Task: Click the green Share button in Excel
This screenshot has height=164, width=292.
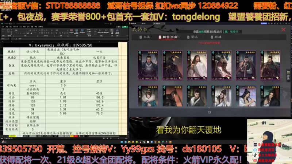Action: click(125, 27)
